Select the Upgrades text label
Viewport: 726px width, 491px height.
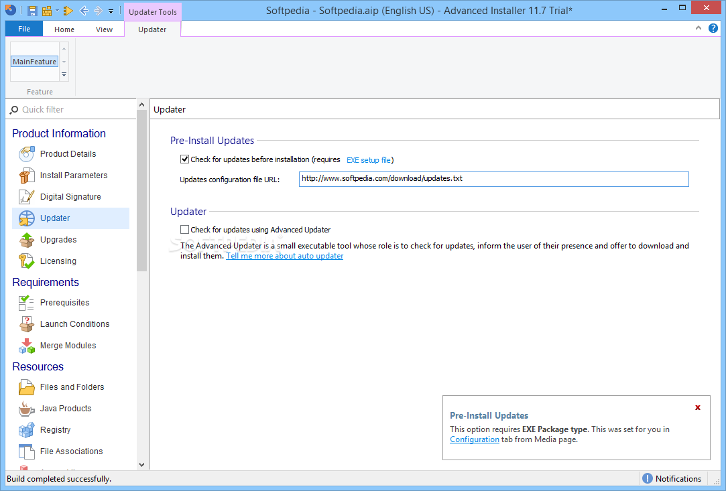point(58,239)
